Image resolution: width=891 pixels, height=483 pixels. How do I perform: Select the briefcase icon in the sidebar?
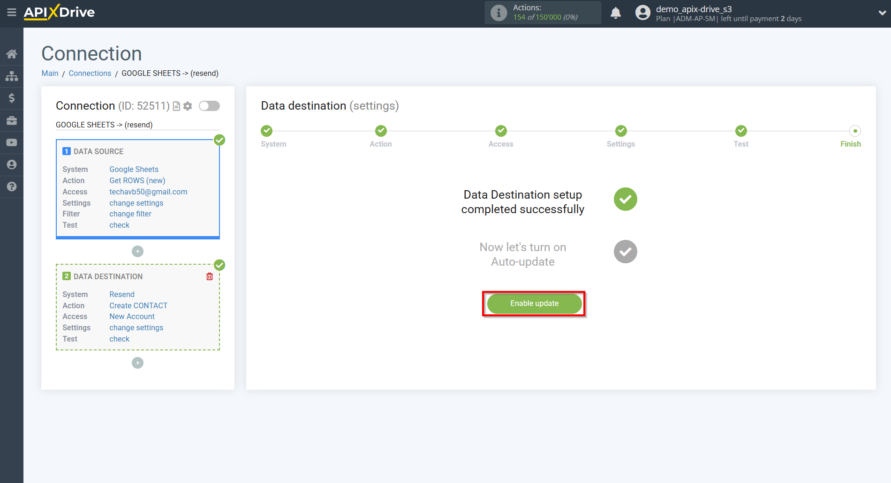tap(12, 120)
